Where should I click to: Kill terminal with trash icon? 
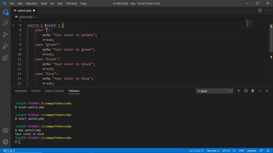253,91
